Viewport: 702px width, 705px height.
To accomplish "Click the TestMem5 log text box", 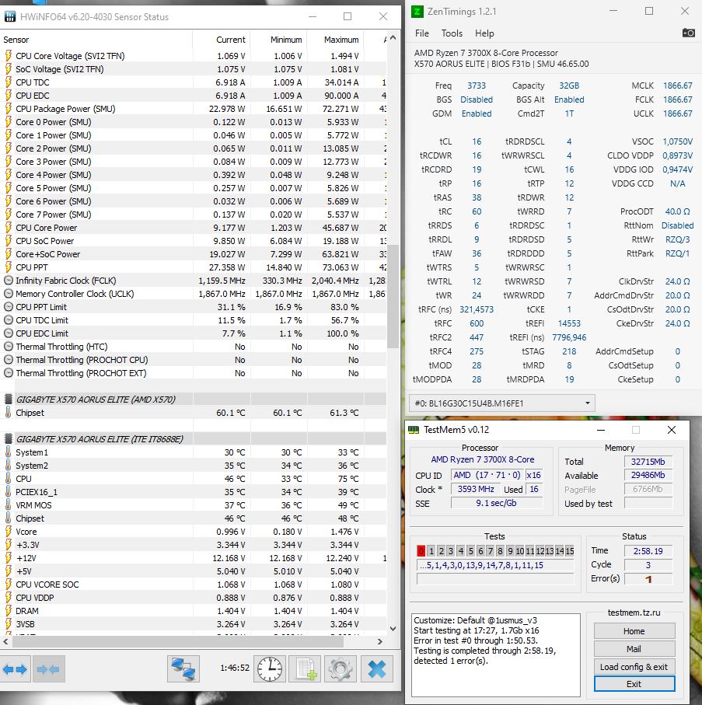I will pyautogui.click(x=495, y=654).
